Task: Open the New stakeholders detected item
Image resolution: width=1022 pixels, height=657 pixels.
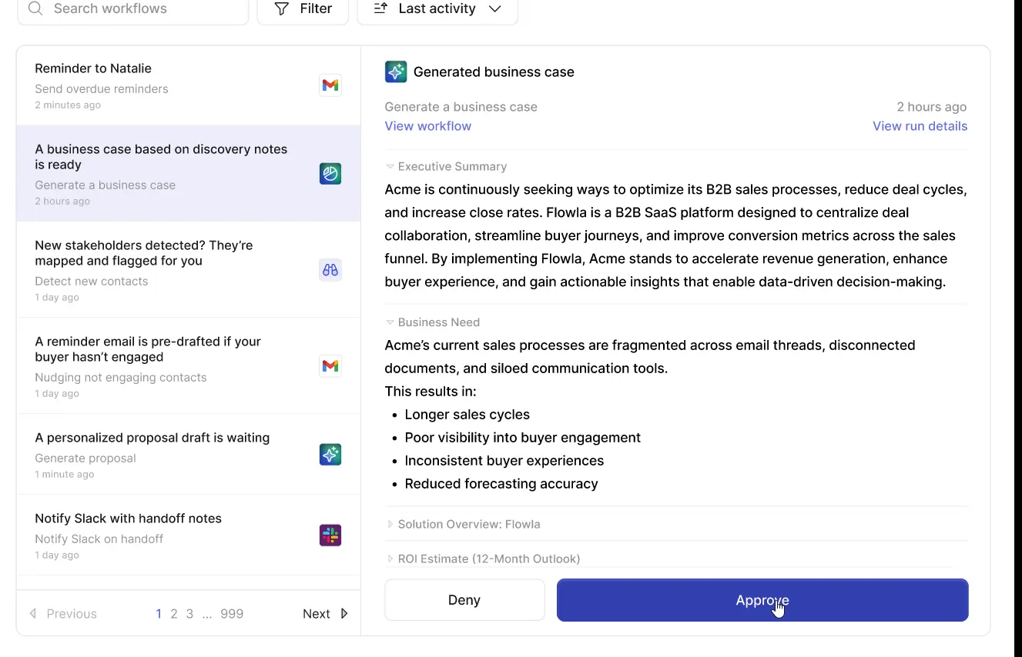Action: [x=189, y=270]
